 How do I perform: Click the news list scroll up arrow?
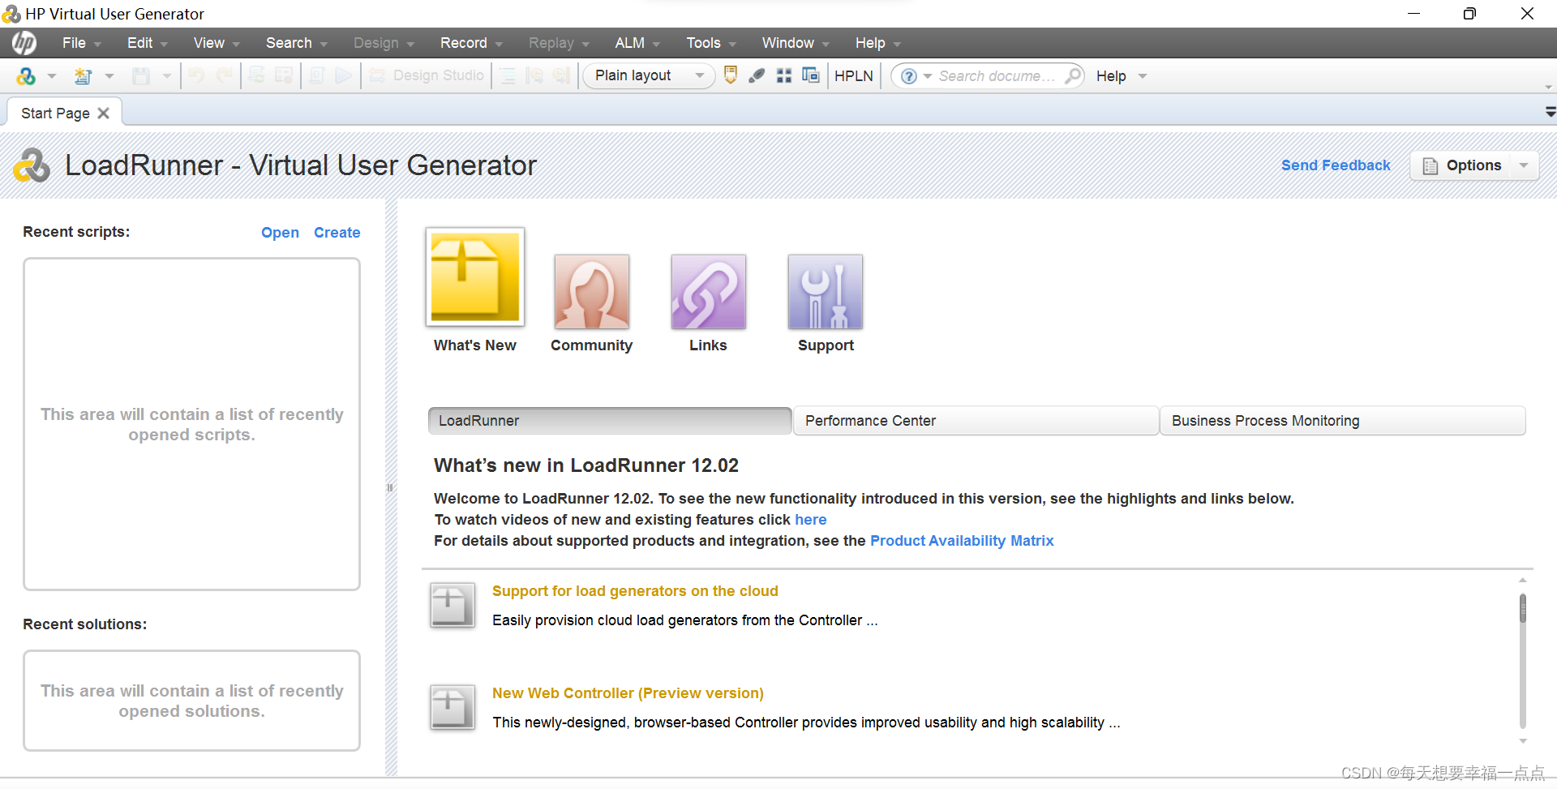[x=1523, y=580]
